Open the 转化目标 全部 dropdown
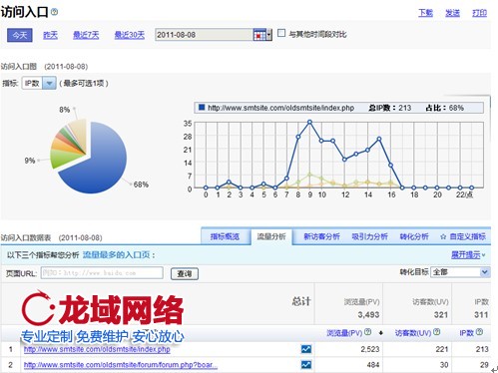Viewport: 498px width, 373px height. [484, 272]
